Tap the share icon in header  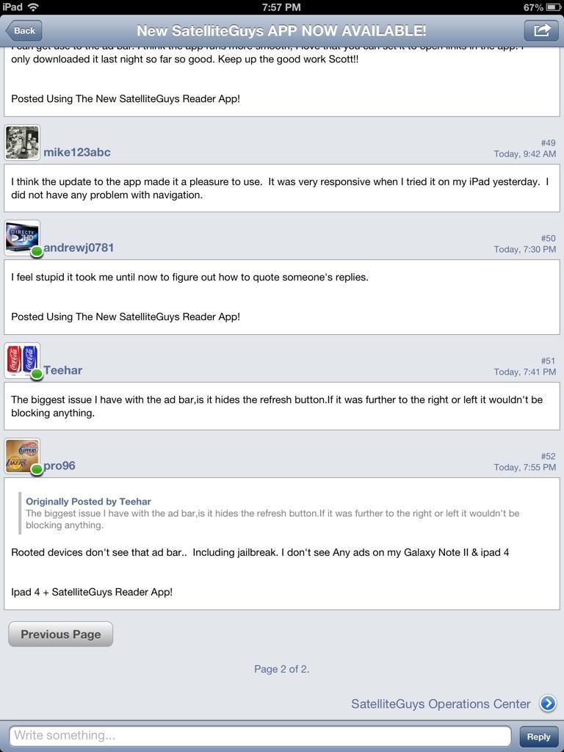[x=541, y=31]
